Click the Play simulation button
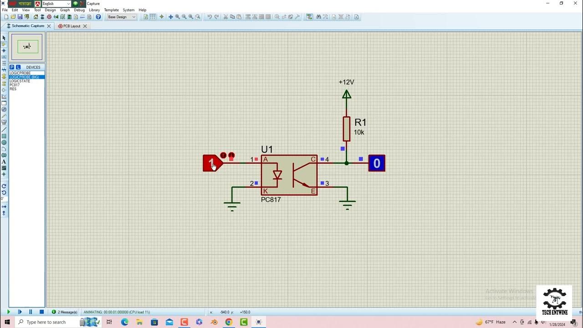583x328 pixels. [8, 312]
